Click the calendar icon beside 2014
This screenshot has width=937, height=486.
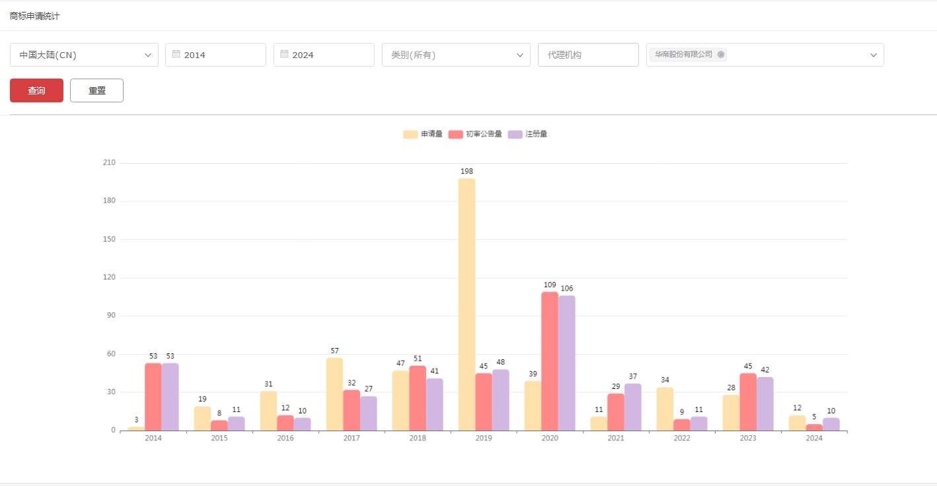[x=176, y=54]
